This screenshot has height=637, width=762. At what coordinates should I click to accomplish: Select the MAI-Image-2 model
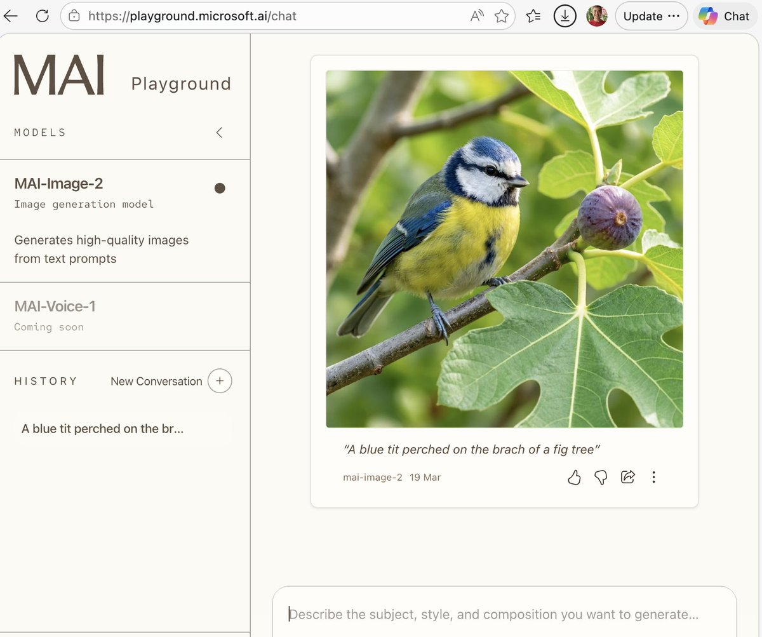pyautogui.click(x=125, y=220)
